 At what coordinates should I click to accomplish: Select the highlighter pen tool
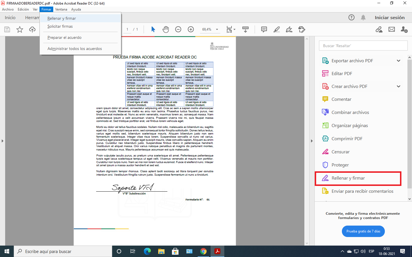tap(276, 29)
